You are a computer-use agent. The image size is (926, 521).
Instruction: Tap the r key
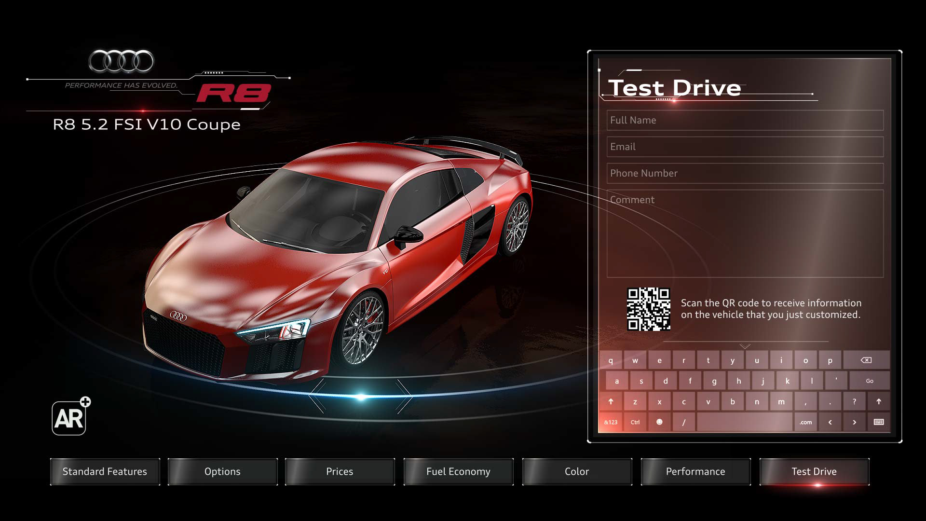tap(683, 360)
